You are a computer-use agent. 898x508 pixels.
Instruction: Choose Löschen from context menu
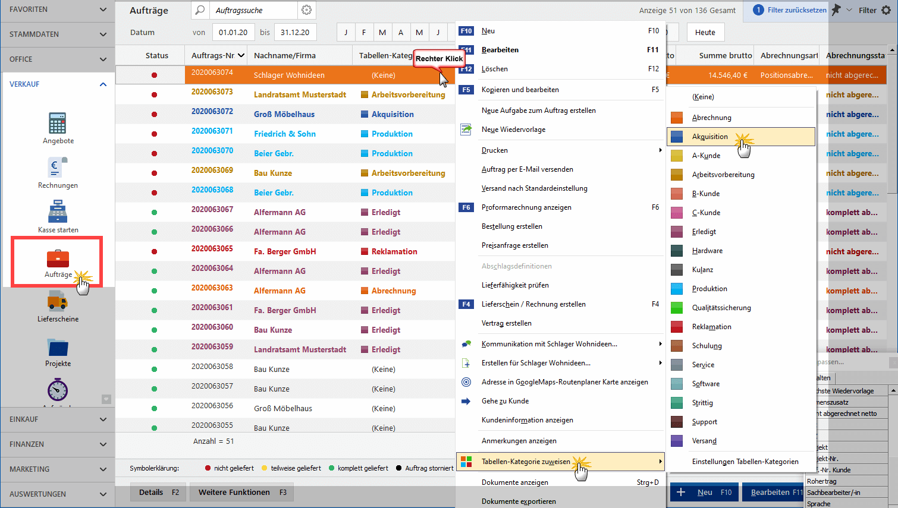[560, 69]
